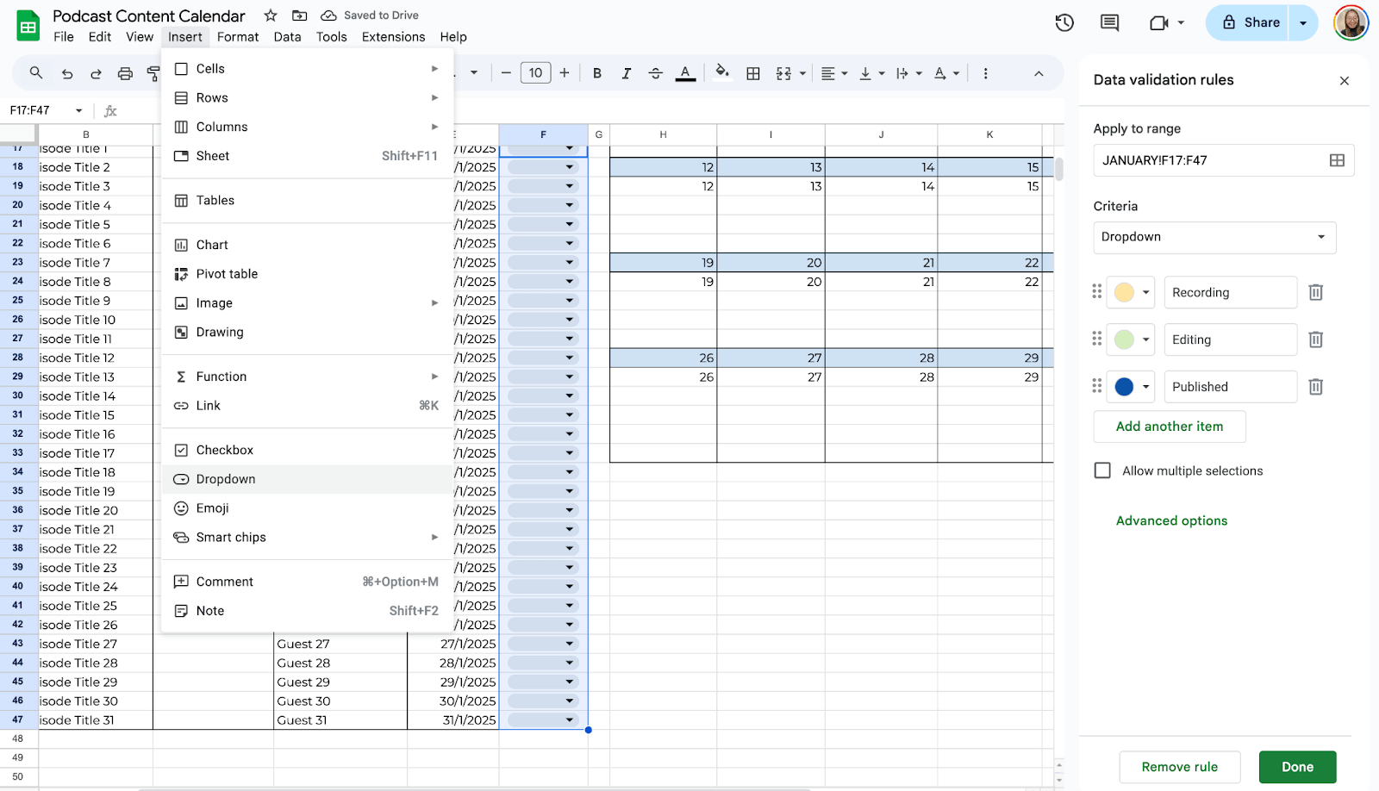Search the menus with the magnifier icon

click(35, 72)
